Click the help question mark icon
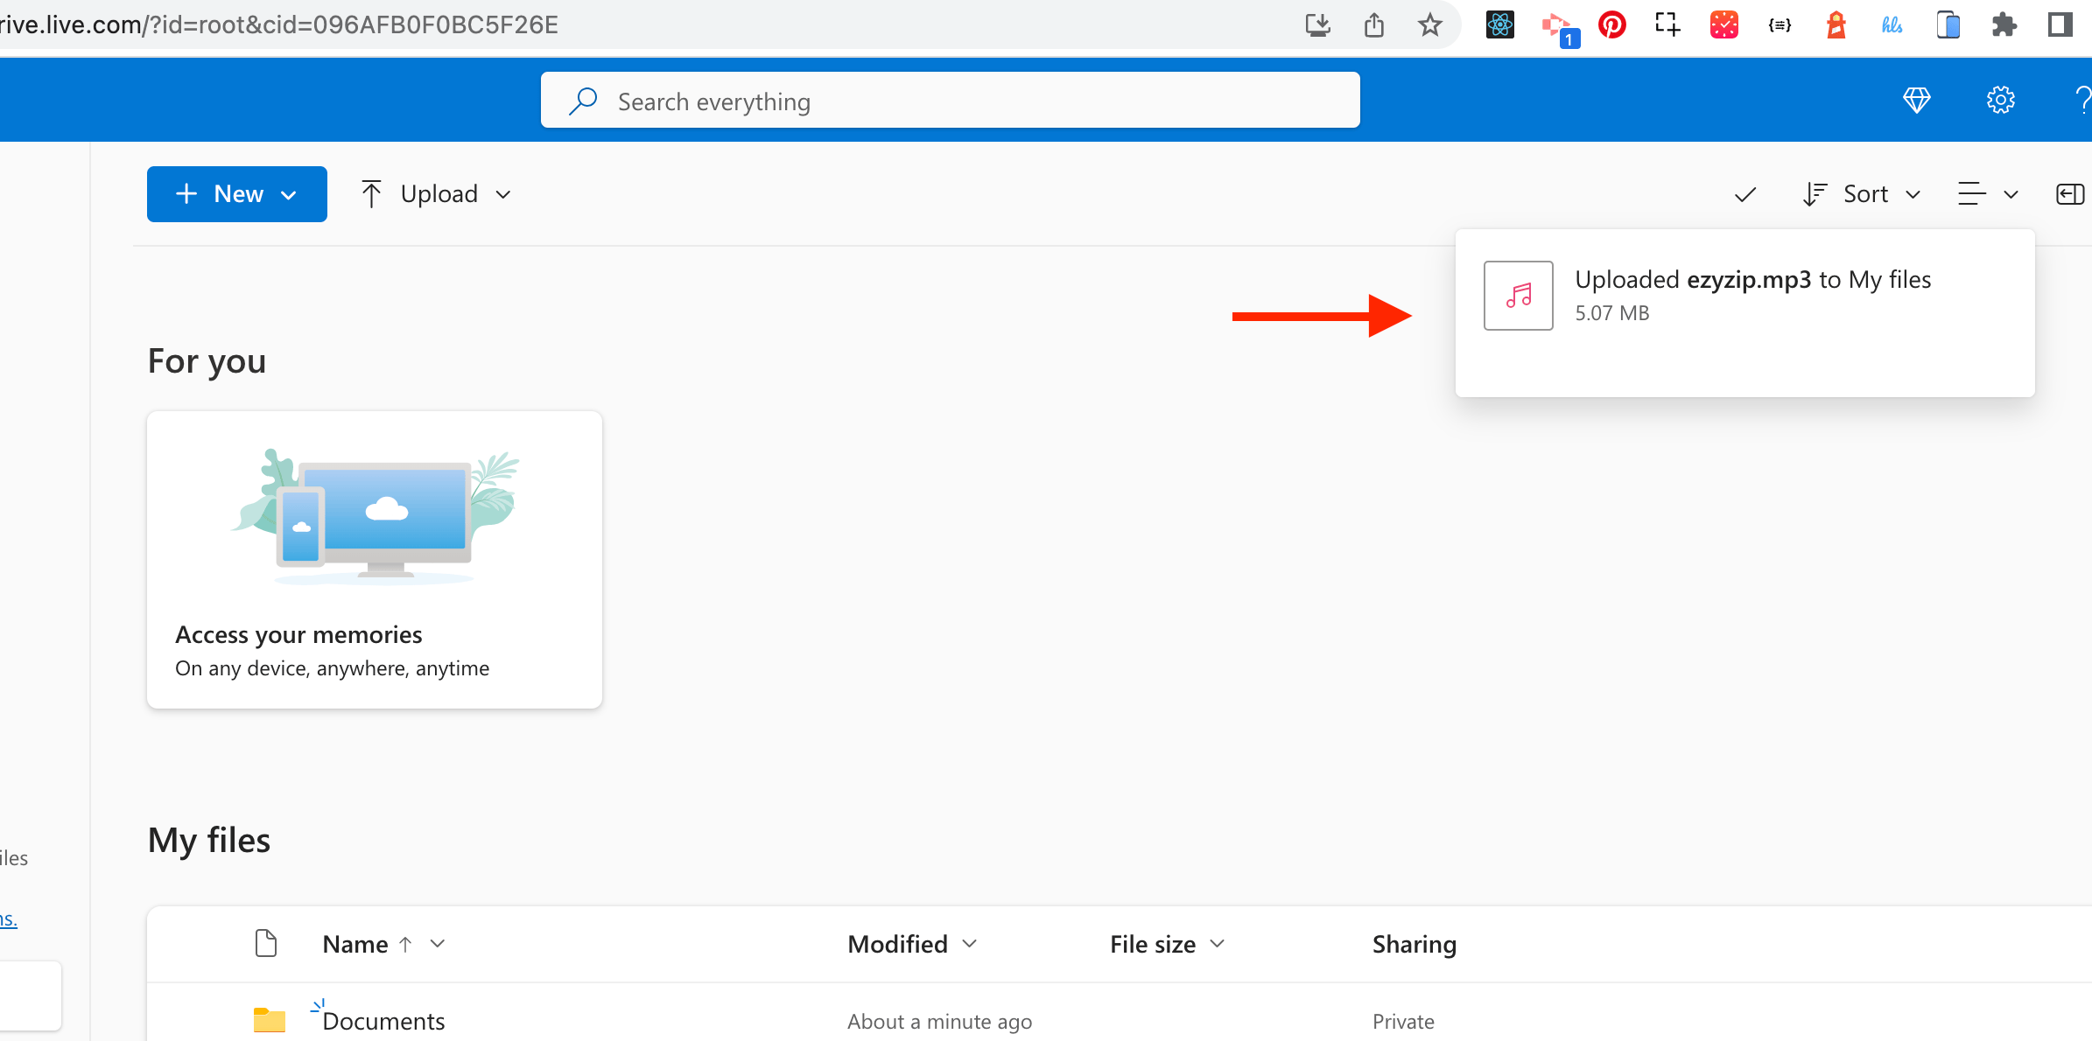 point(2081,101)
